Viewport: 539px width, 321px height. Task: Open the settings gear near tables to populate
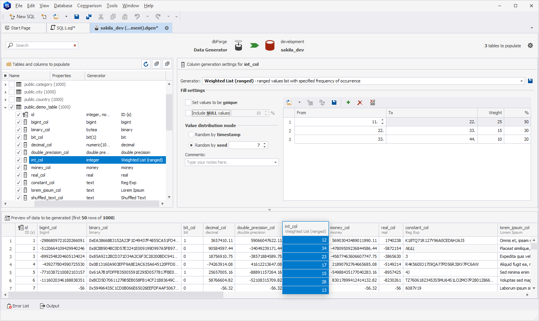[530, 45]
